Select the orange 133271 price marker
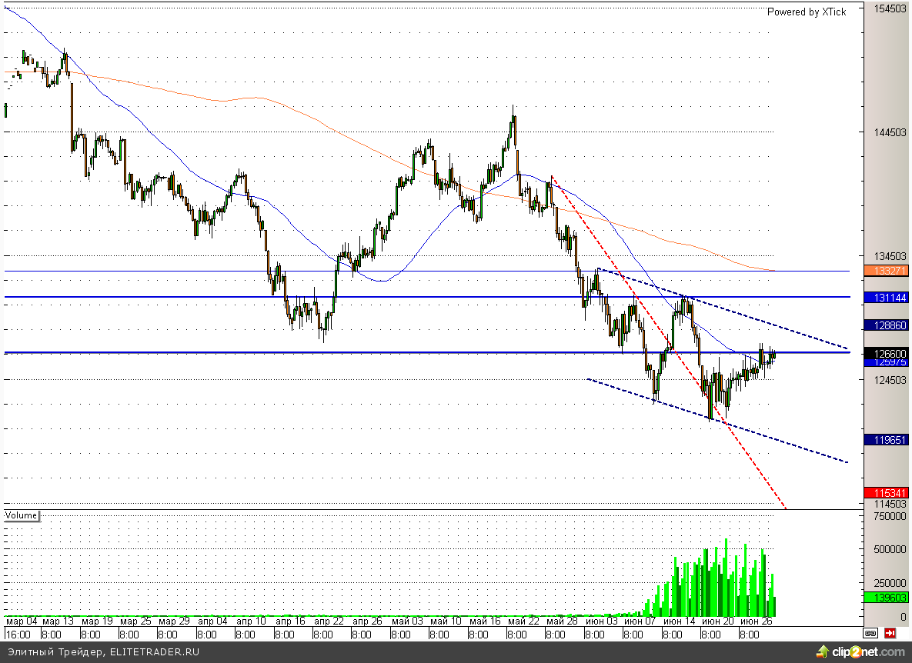The height and width of the screenshot is (663, 912). pos(886,271)
